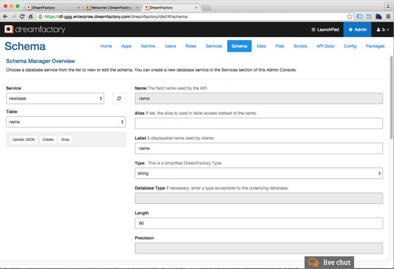Go to the Scripts nav tab

point(300,46)
